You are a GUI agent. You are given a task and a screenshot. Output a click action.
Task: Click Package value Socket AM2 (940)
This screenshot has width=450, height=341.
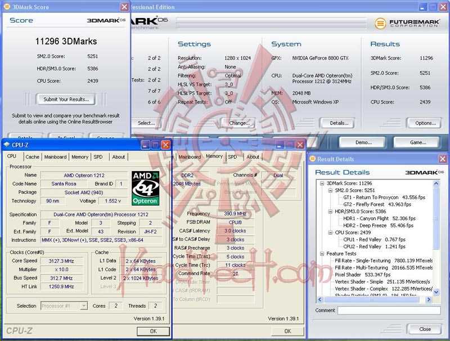pyautogui.click(x=84, y=192)
